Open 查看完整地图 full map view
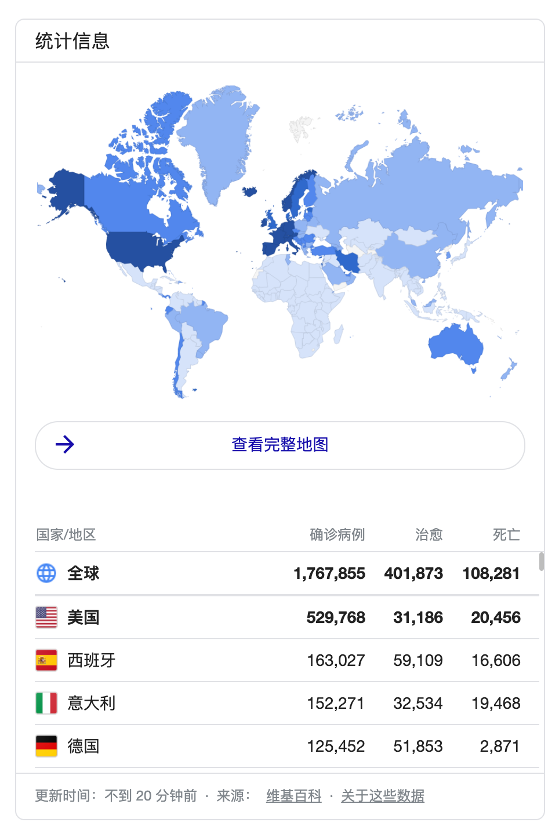The width and height of the screenshot is (559, 833). 279,445
